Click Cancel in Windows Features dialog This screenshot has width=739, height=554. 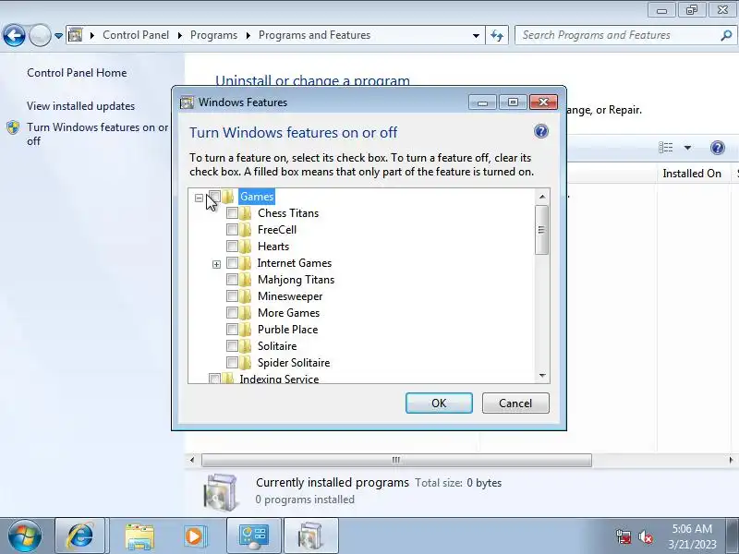[515, 403]
